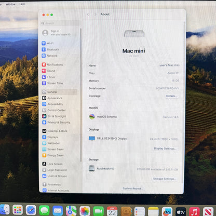Open Finder from the Dock
Viewport: 216px width, 216px height.
[x=4, y=210]
